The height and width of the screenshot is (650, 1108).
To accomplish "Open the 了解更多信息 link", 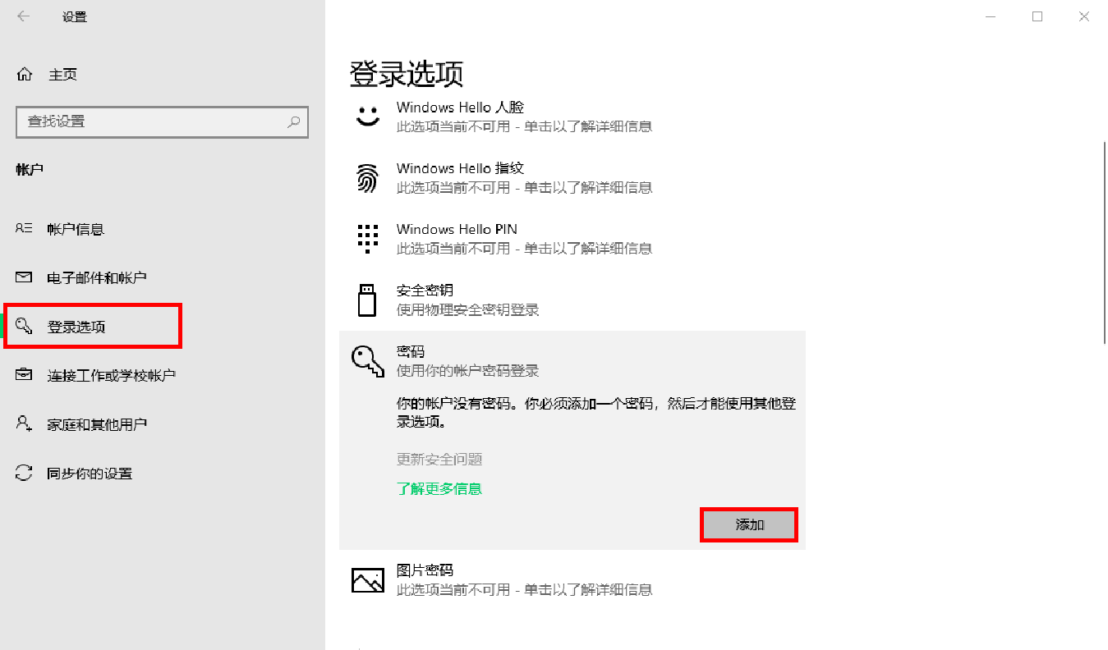I will click(x=439, y=488).
